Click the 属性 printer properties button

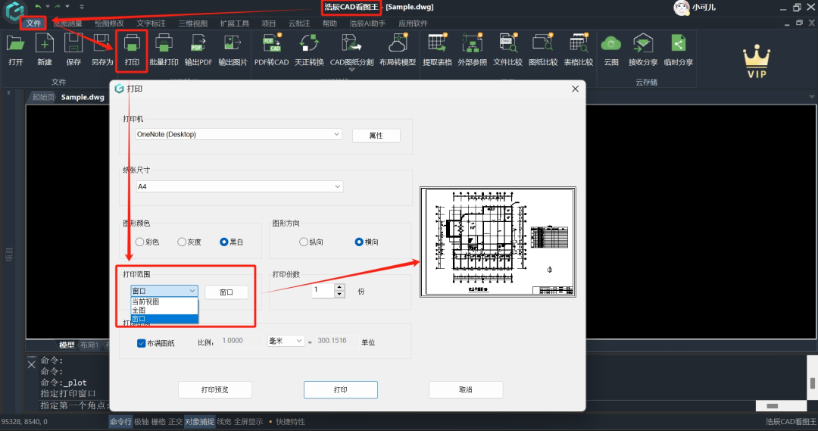coord(376,136)
